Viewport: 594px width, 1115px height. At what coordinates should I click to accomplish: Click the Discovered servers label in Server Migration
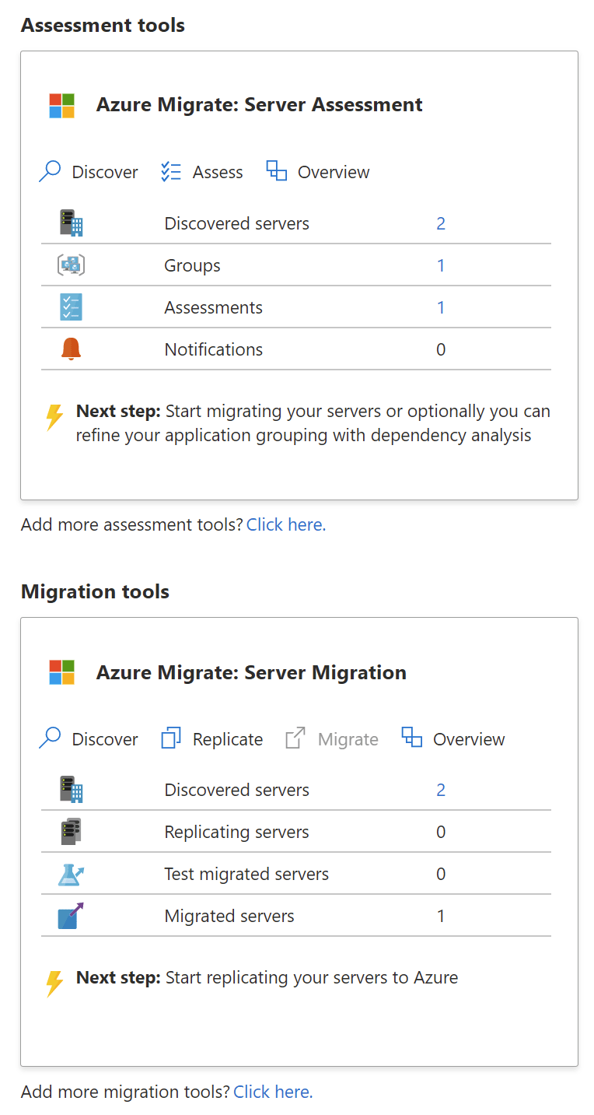(237, 790)
